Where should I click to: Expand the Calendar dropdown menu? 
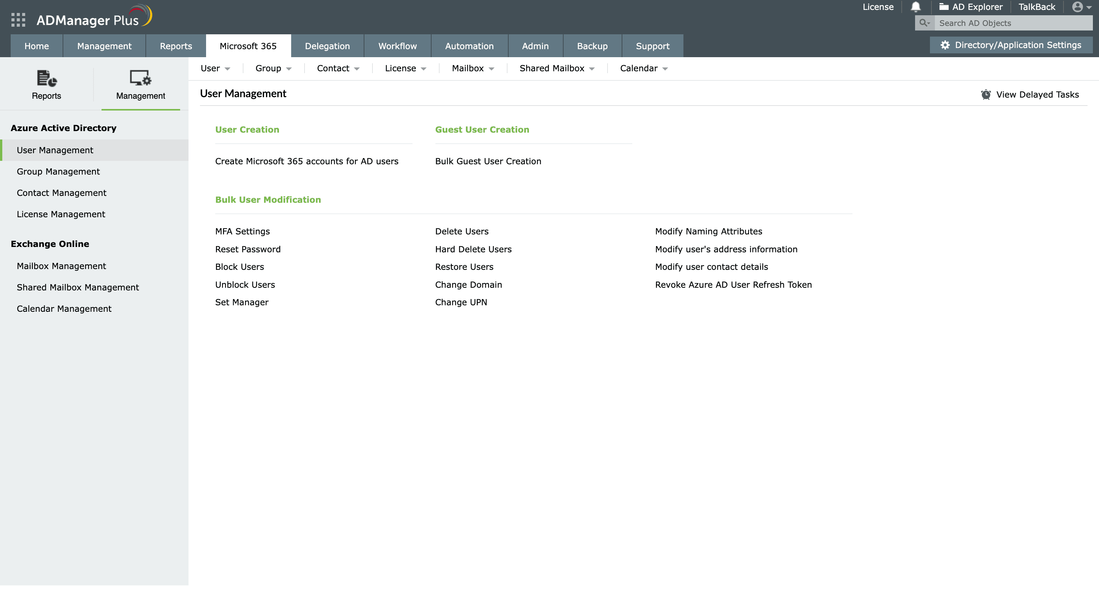point(643,68)
